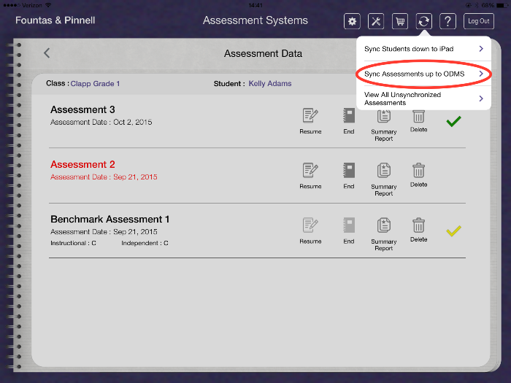Click Fountas & Pinnell title
511x383 pixels.
pyautogui.click(x=55, y=20)
